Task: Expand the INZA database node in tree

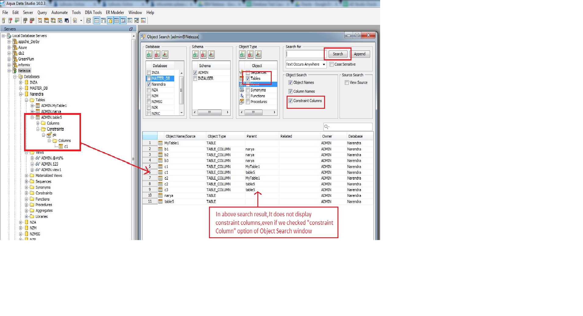Action: pos(21,83)
